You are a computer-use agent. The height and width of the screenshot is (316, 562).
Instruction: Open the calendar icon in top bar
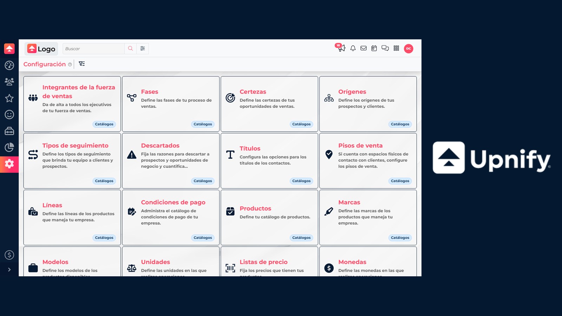(x=374, y=48)
